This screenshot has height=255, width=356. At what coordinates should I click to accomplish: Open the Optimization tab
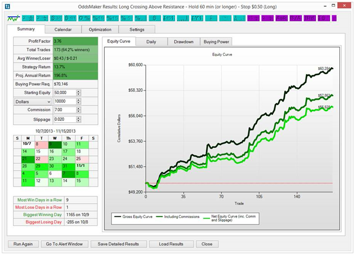(x=100, y=30)
